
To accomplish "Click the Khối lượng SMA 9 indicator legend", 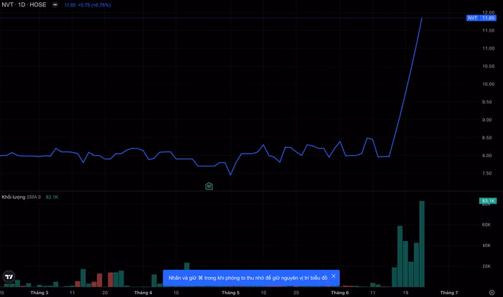I will click(x=22, y=197).
